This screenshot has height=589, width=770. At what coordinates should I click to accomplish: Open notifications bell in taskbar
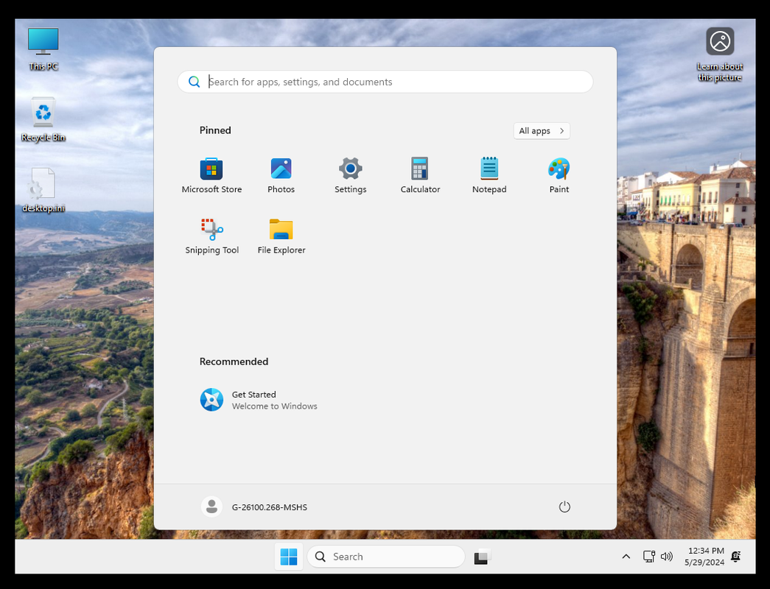(x=735, y=556)
